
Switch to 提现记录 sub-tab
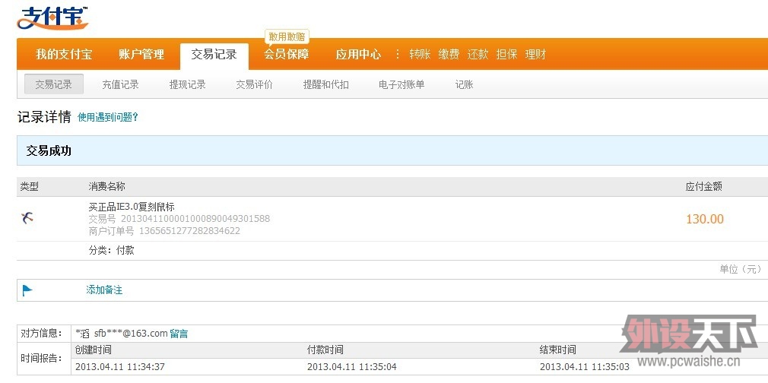point(187,84)
